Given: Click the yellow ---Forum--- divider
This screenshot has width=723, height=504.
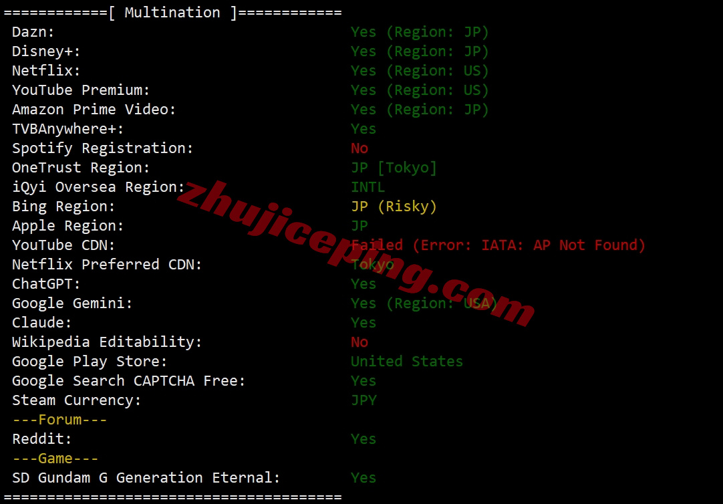Looking at the screenshot, I should tap(59, 420).
